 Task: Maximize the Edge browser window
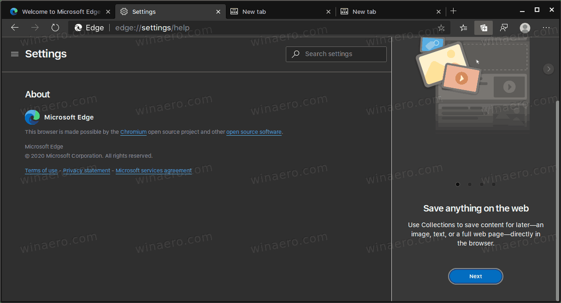coord(537,10)
